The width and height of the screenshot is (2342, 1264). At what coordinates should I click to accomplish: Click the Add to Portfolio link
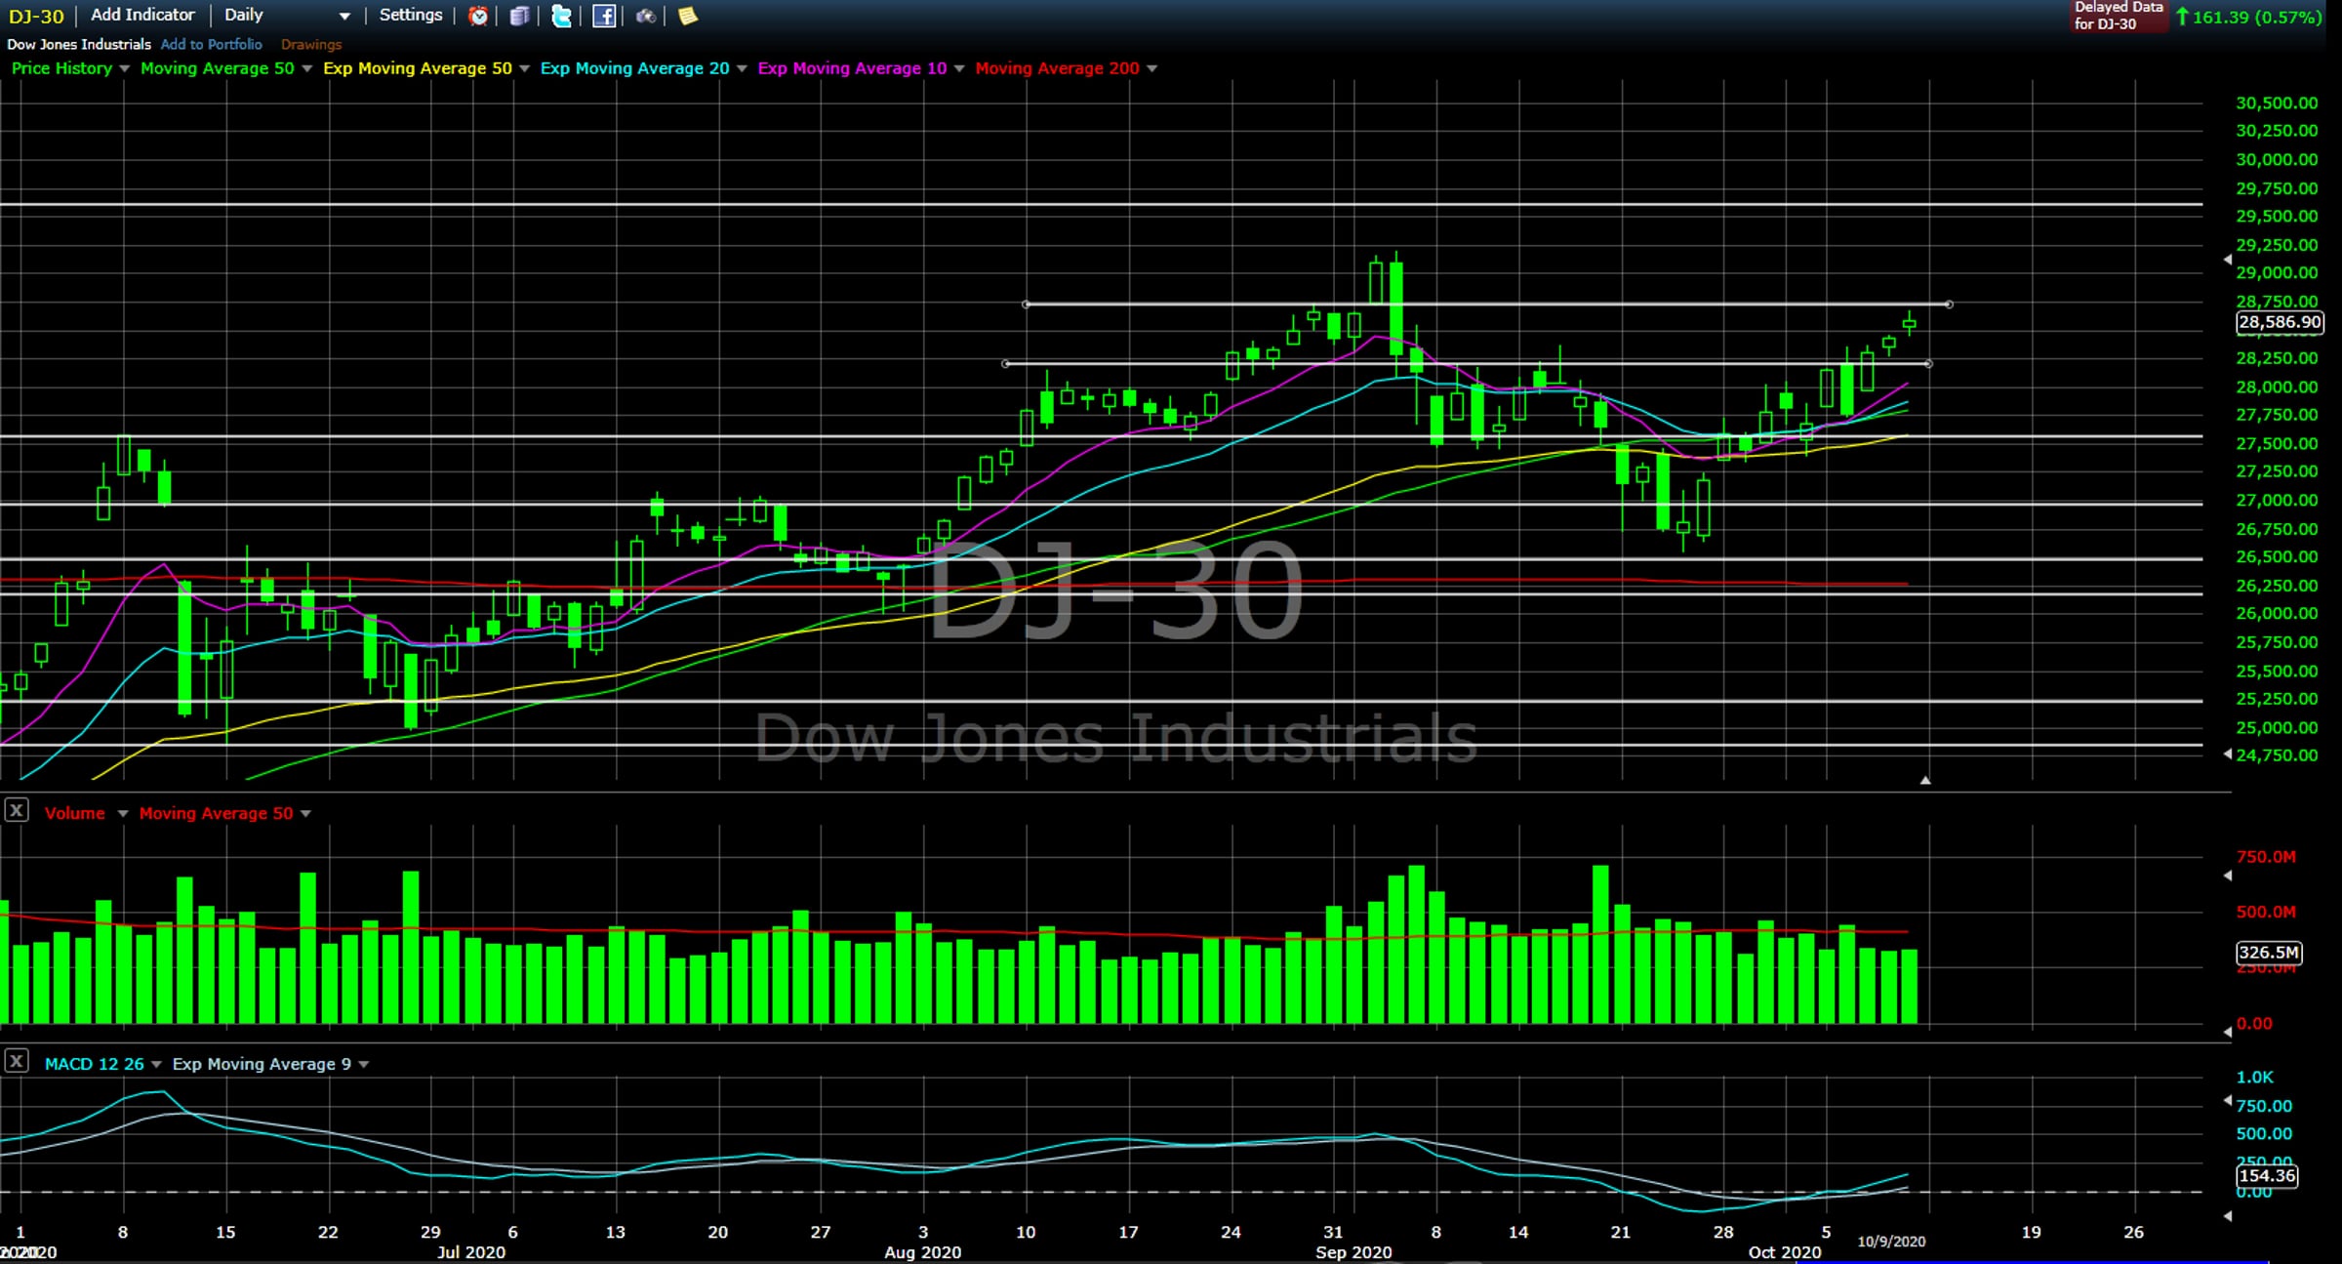211,44
